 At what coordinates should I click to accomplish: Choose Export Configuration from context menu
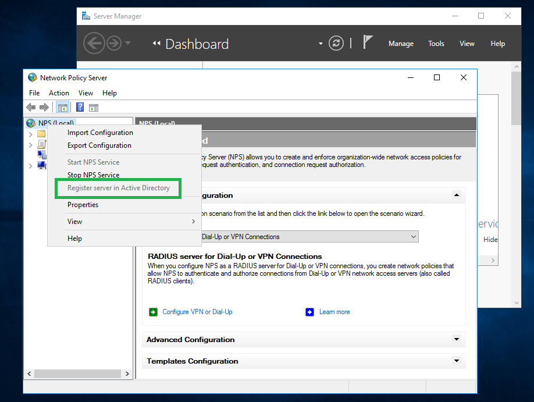99,145
